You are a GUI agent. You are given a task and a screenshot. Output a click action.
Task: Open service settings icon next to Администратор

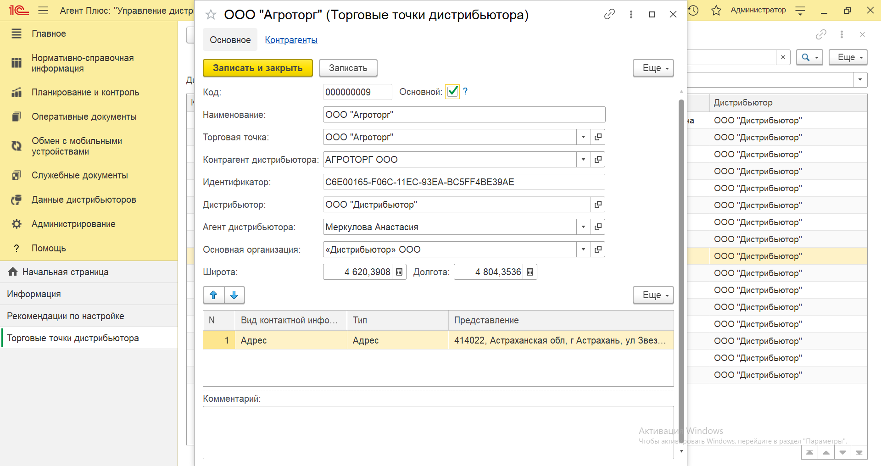(x=800, y=10)
